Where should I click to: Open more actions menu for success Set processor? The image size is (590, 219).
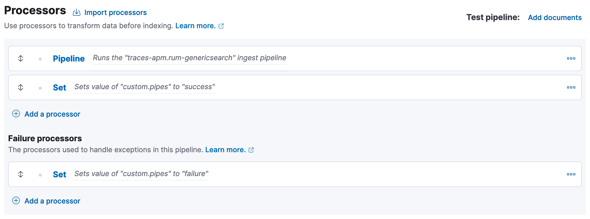pos(571,87)
